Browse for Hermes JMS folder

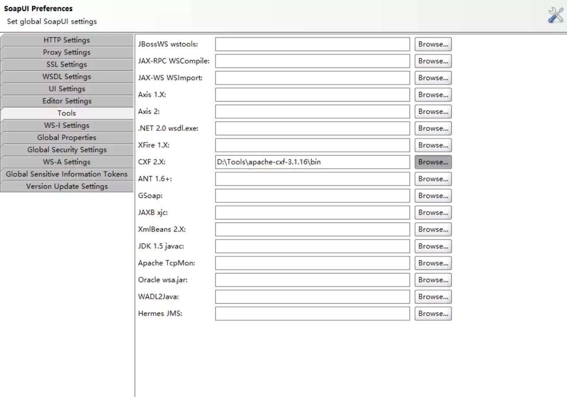(x=433, y=314)
